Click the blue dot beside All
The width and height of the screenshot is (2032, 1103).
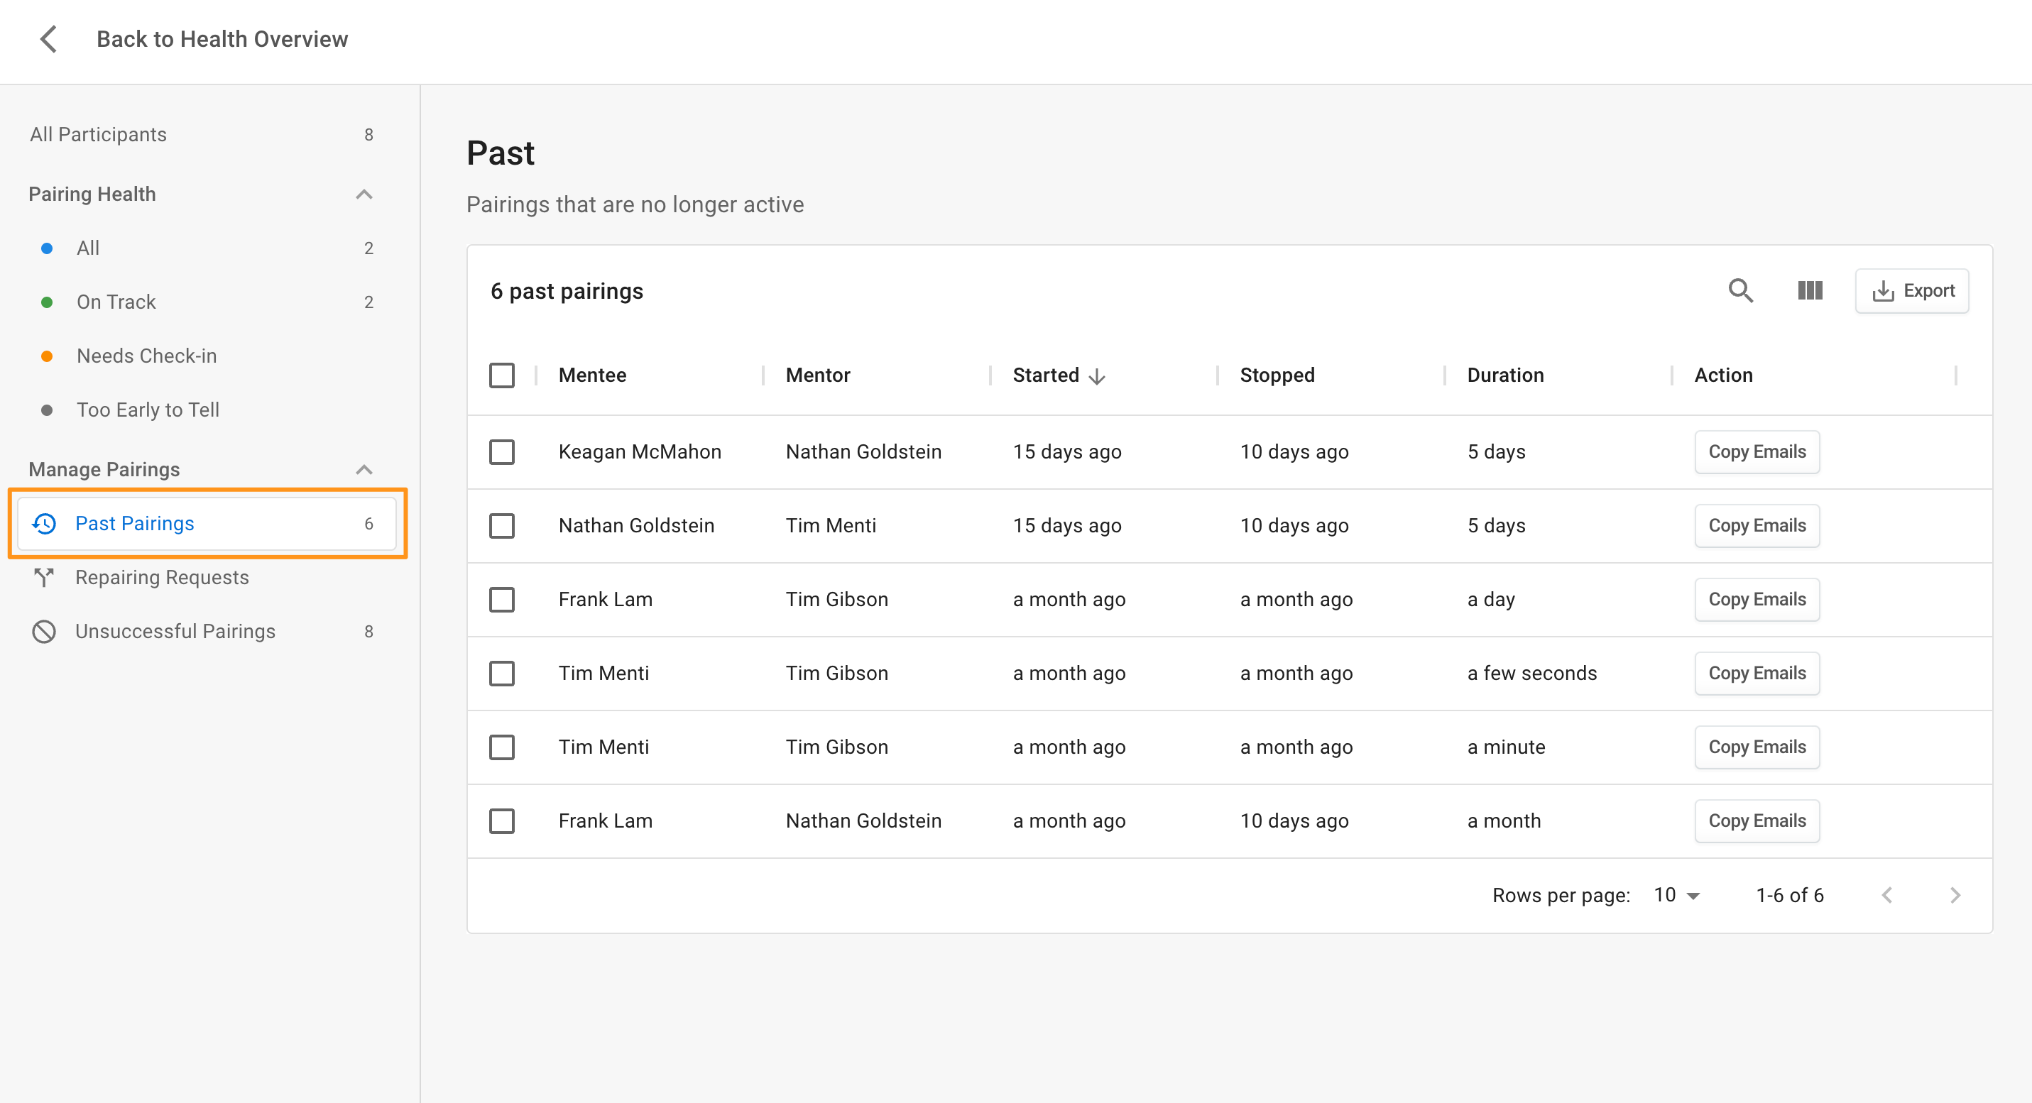click(x=47, y=248)
